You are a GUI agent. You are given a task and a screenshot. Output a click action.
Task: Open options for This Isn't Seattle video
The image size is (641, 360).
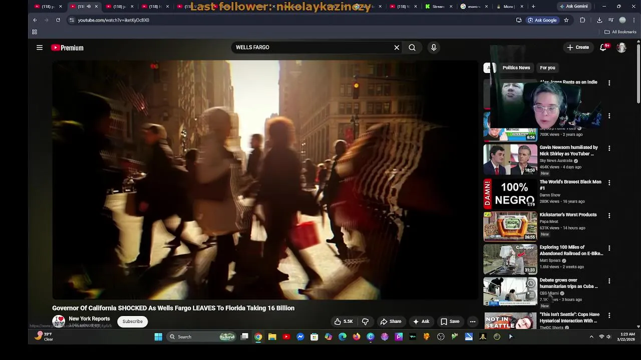click(609, 315)
